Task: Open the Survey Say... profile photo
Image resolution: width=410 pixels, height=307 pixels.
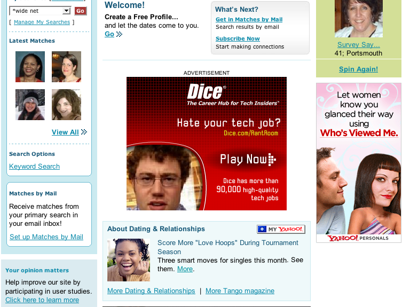Action: [359, 19]
